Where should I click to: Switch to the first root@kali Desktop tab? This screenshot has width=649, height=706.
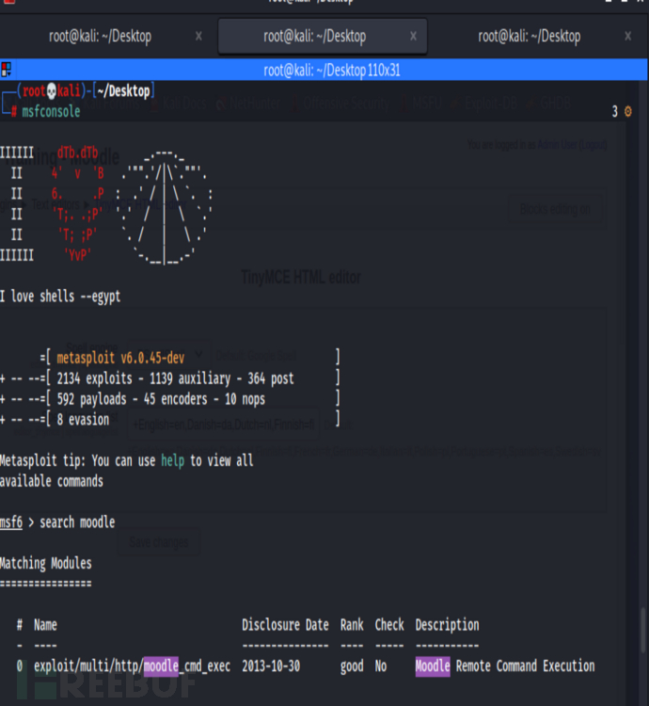tap(100, 36)
